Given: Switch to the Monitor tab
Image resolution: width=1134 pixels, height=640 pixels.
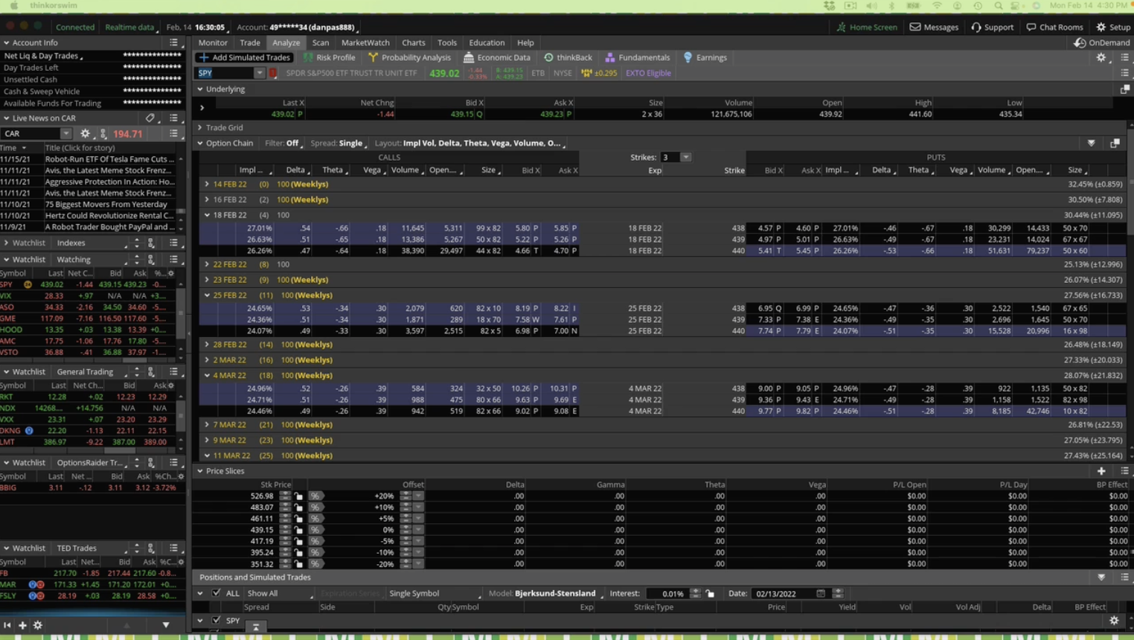Looking at the screenshot, I should click(x=213, y=42).
